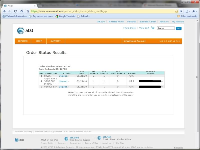Click About Us in the footer
Viewport: 200px width, 150px height.
[x=107, y=143]
